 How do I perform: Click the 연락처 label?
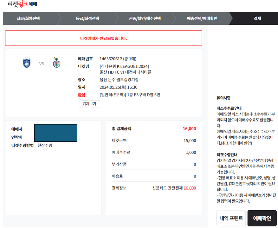point(17,137)
